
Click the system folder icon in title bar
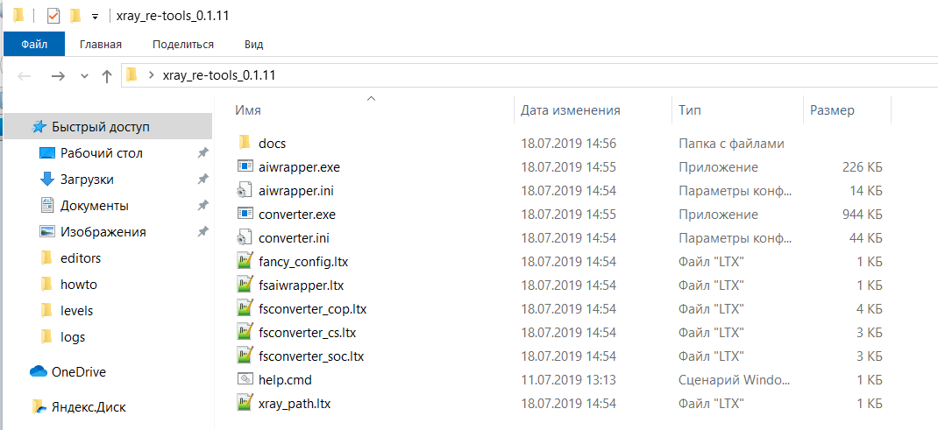[18, 16]
